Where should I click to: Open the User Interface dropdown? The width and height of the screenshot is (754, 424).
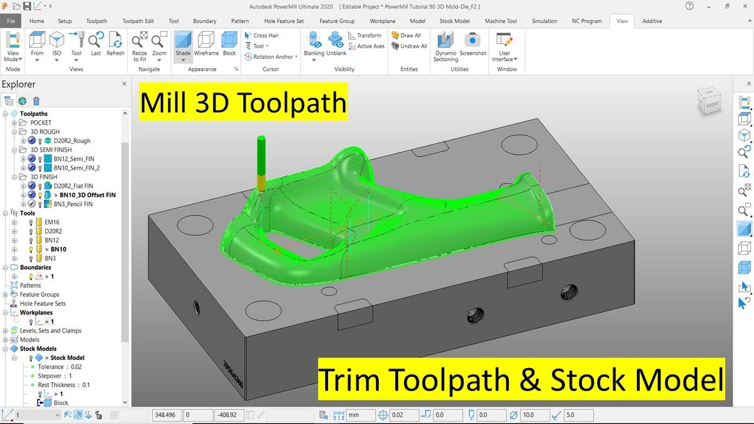[x=505, y=47]
